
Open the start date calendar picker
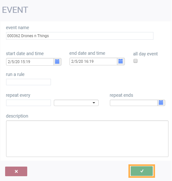[x=57, y=62]
